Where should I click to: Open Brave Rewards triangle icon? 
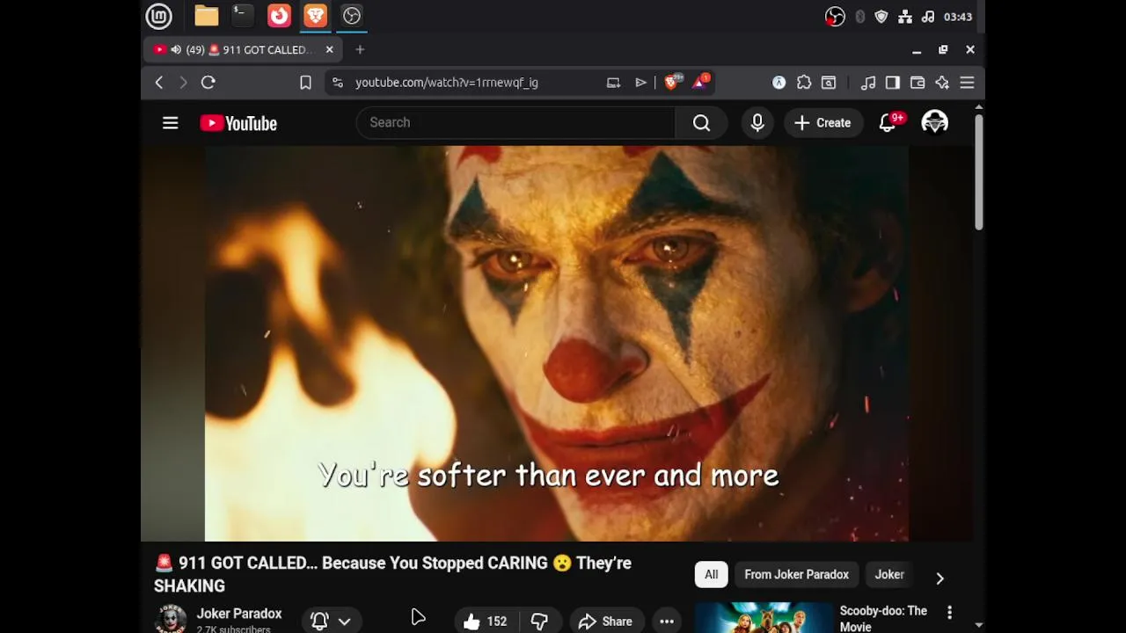(700, 82)
